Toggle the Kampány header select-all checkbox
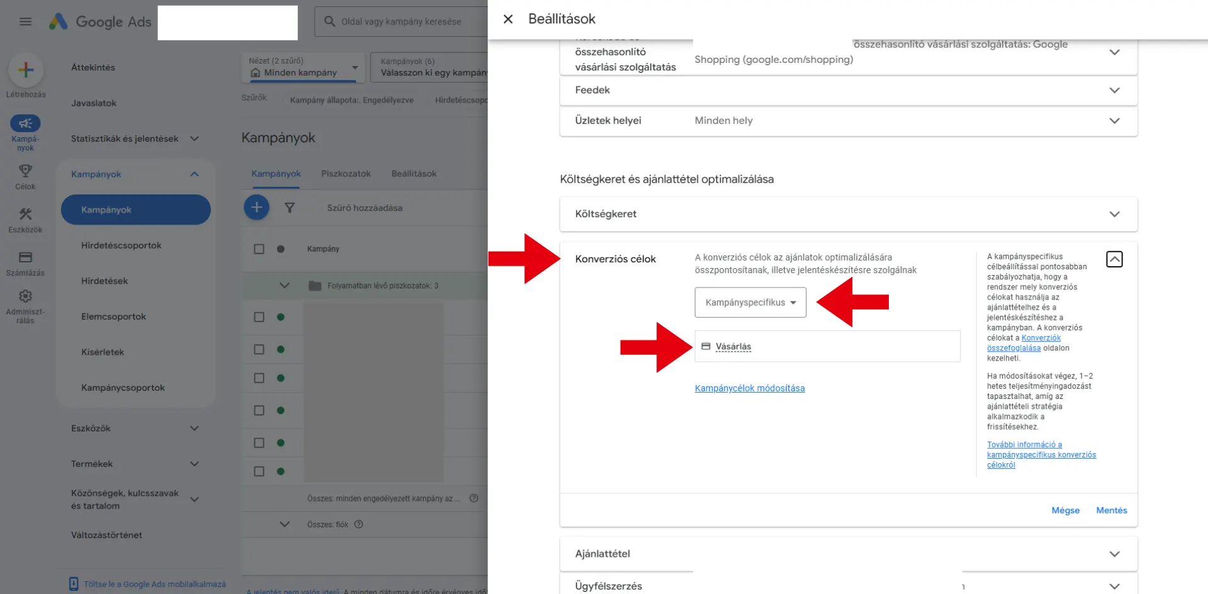 [259, 249]
